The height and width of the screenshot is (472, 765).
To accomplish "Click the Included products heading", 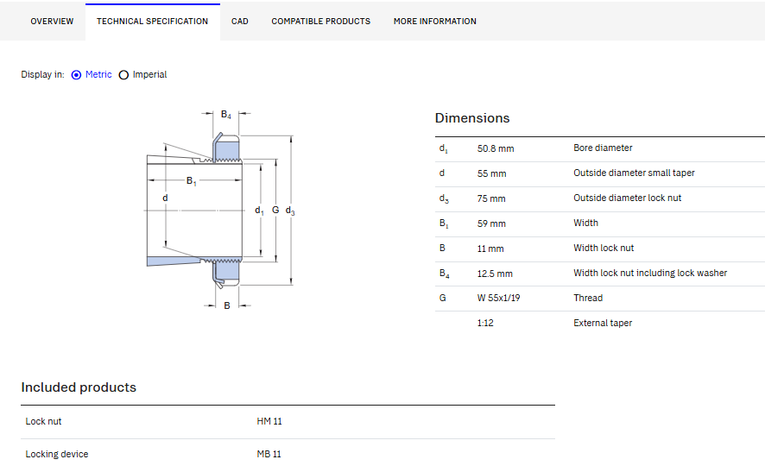I will click(x=79, y=387).
